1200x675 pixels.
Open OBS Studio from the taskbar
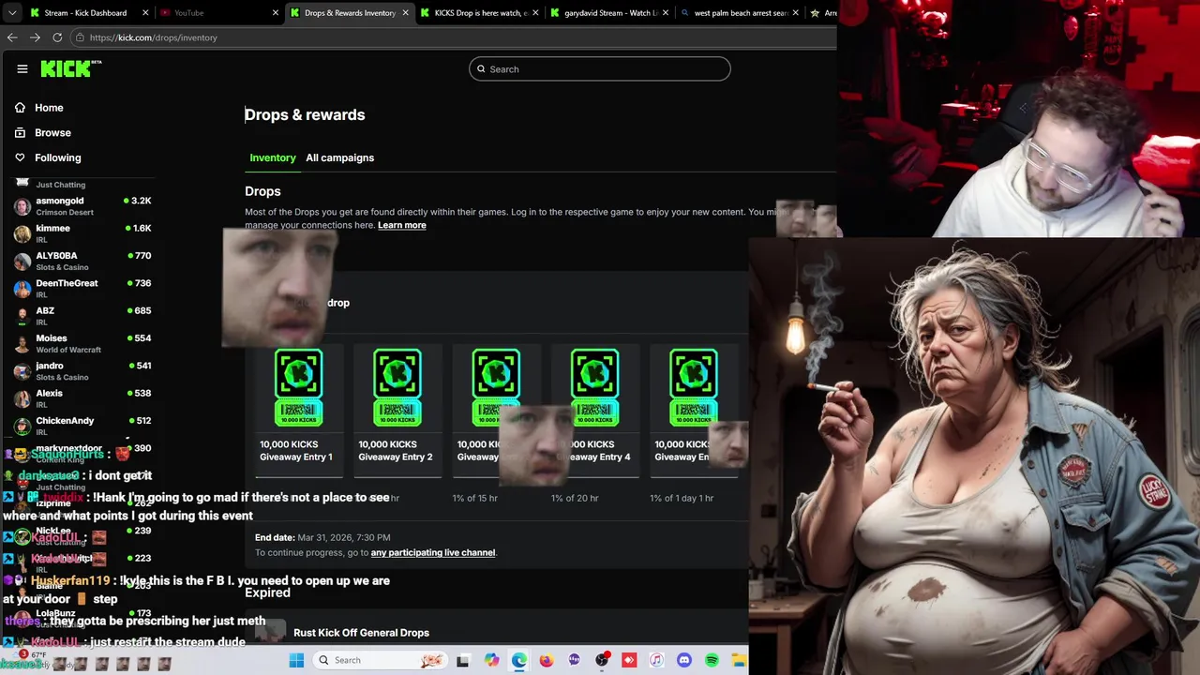[x=602, y=660]
